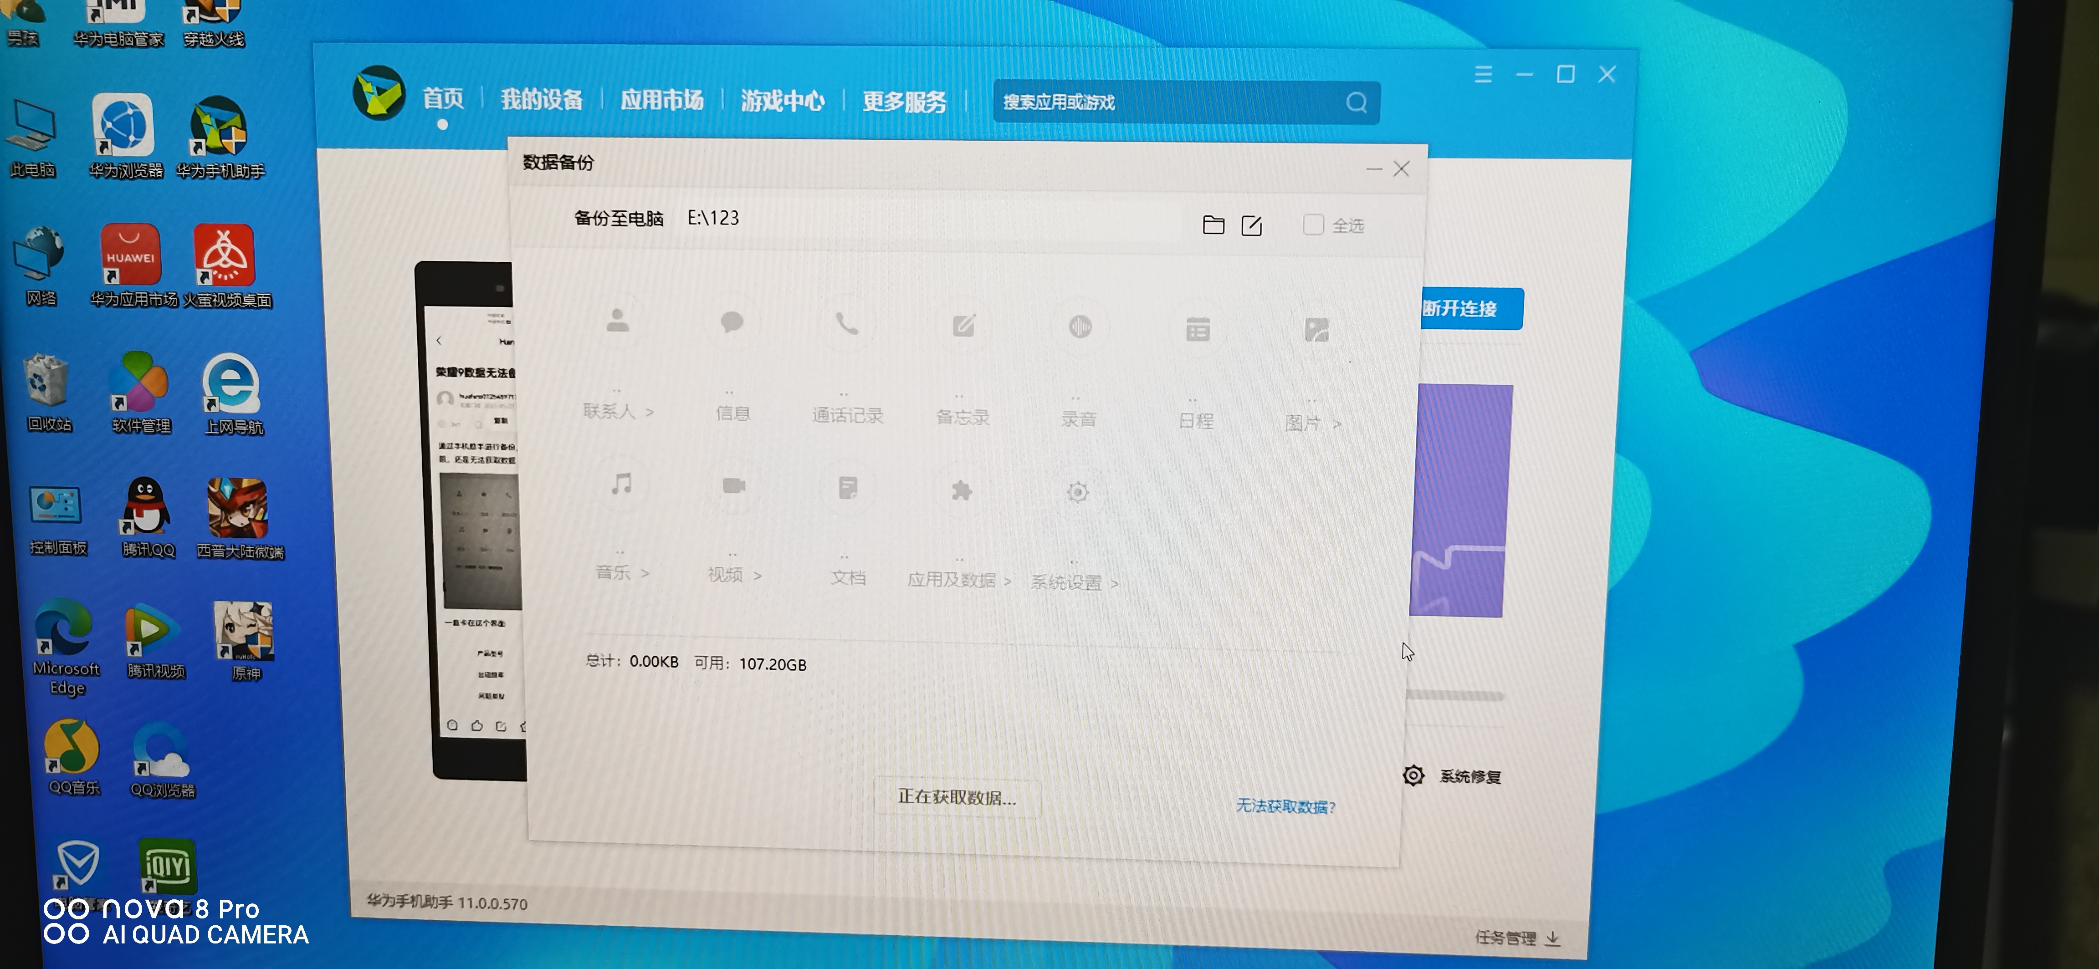The image size is (2099, 969).
Task: Expand 应用及数据 category arrow
Action: [x=1007, y=581]
